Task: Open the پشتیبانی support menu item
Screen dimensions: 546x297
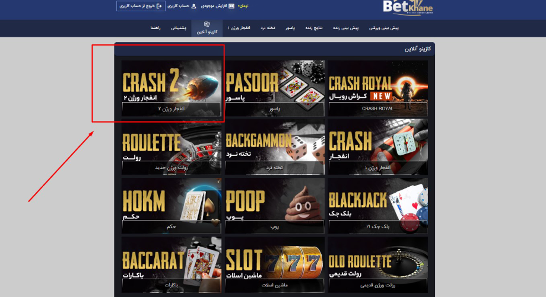Action: click(x=179, y=28)
